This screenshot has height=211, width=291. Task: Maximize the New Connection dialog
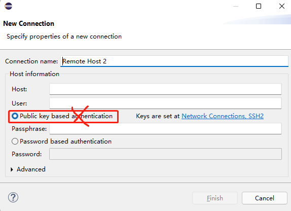[259, 6]
